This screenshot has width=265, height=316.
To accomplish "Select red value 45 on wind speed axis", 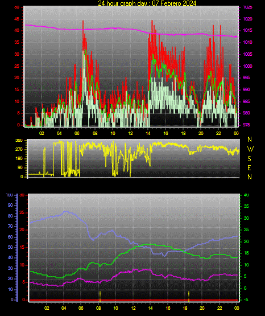I will click(x=17, y=19).
